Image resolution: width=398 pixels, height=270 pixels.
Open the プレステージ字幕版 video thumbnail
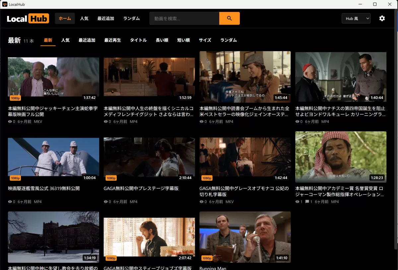(x=149, y=157)
